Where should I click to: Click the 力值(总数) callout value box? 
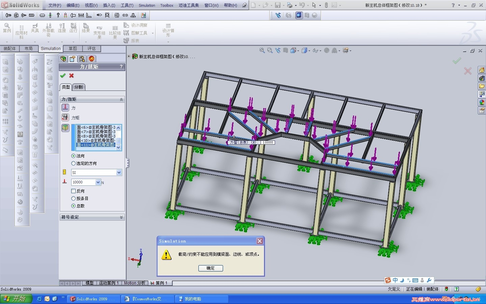[x=268, y=143]
